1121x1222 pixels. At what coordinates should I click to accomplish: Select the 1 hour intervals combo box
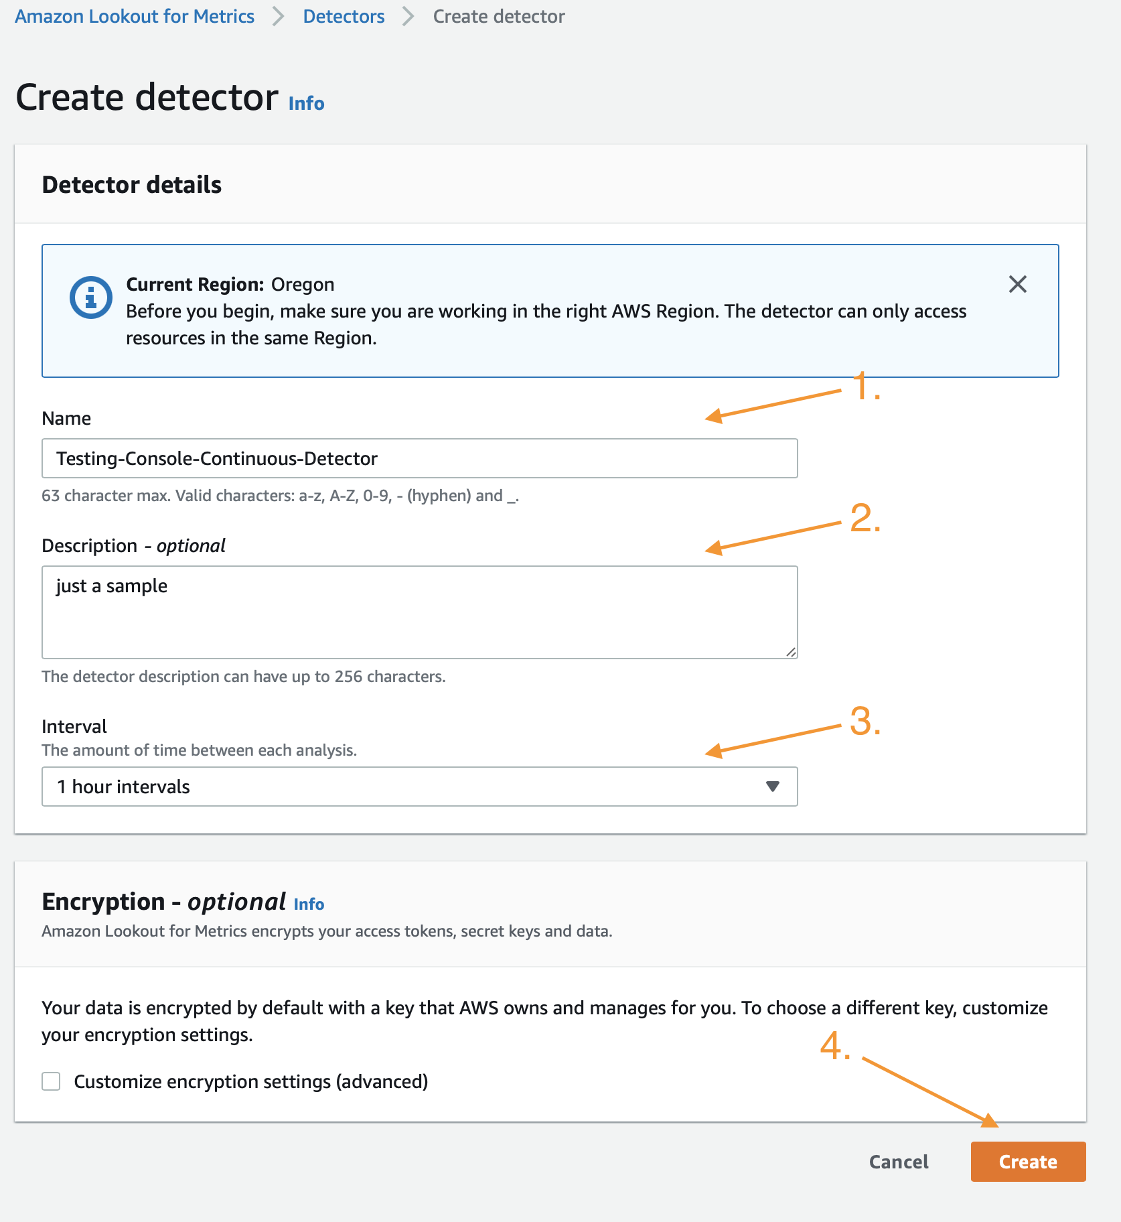[x=419, y=787]
